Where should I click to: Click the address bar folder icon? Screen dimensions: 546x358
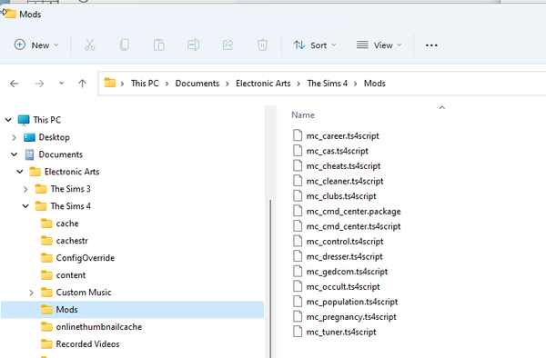110,83
